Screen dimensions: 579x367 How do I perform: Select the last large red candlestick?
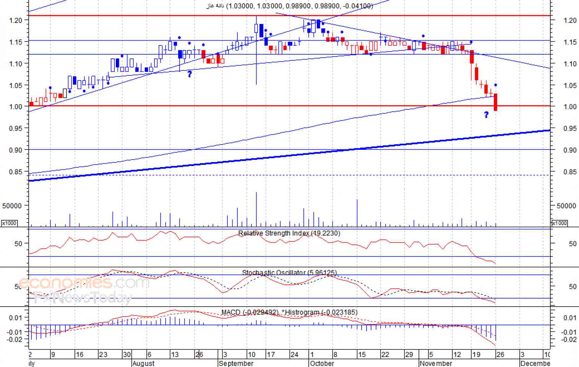496,102
